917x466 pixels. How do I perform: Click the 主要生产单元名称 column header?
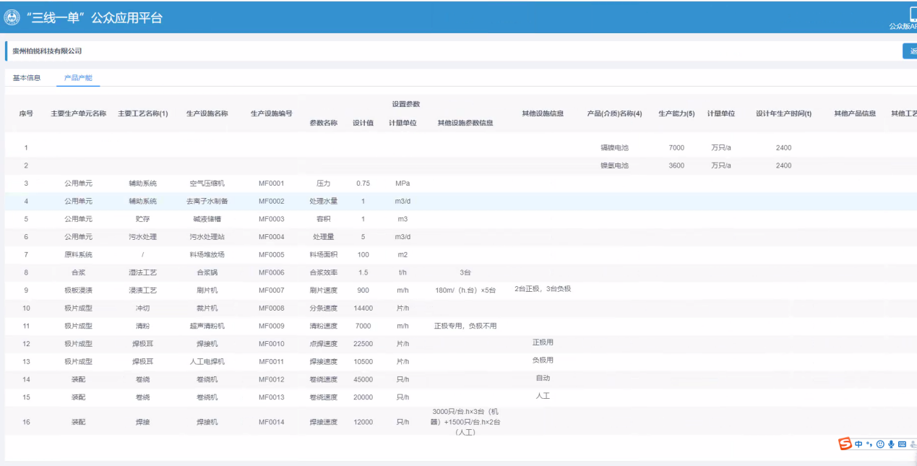pyautogui.click(x=79, y=113)
